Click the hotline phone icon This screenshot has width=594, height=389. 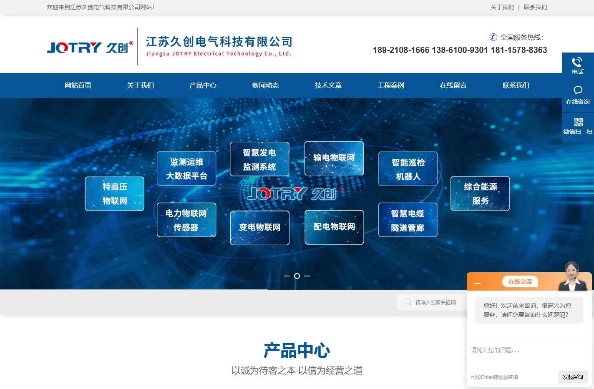click(x=493, y=37)
